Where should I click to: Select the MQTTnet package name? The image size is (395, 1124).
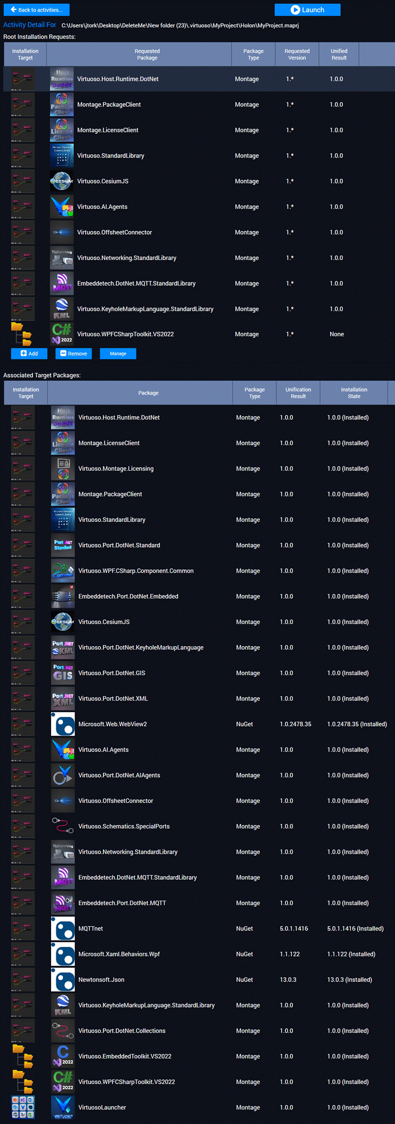pos(90,928)
